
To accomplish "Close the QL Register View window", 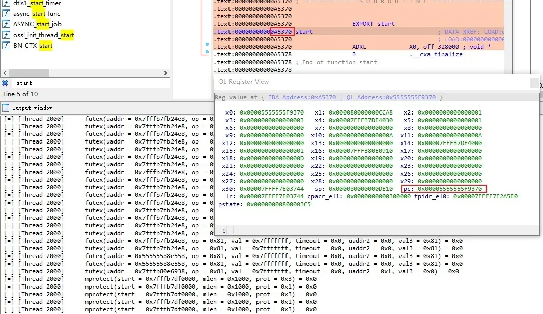I will tap(534, 82).
